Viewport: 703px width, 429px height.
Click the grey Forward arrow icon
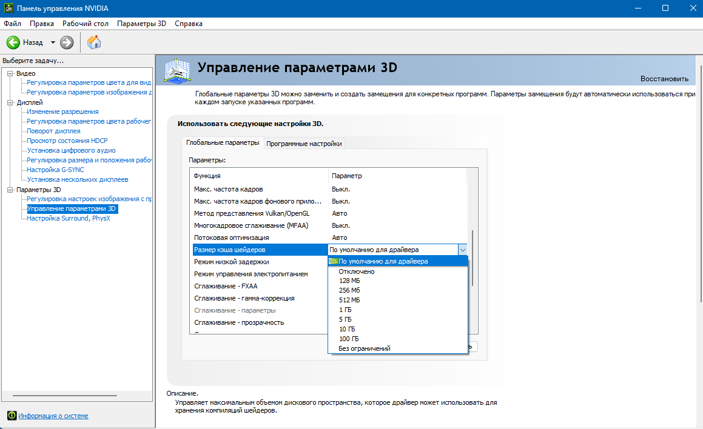click(67, 42)
